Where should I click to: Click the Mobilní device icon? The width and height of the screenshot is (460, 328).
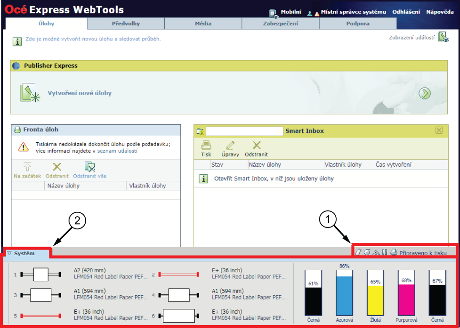273,13
